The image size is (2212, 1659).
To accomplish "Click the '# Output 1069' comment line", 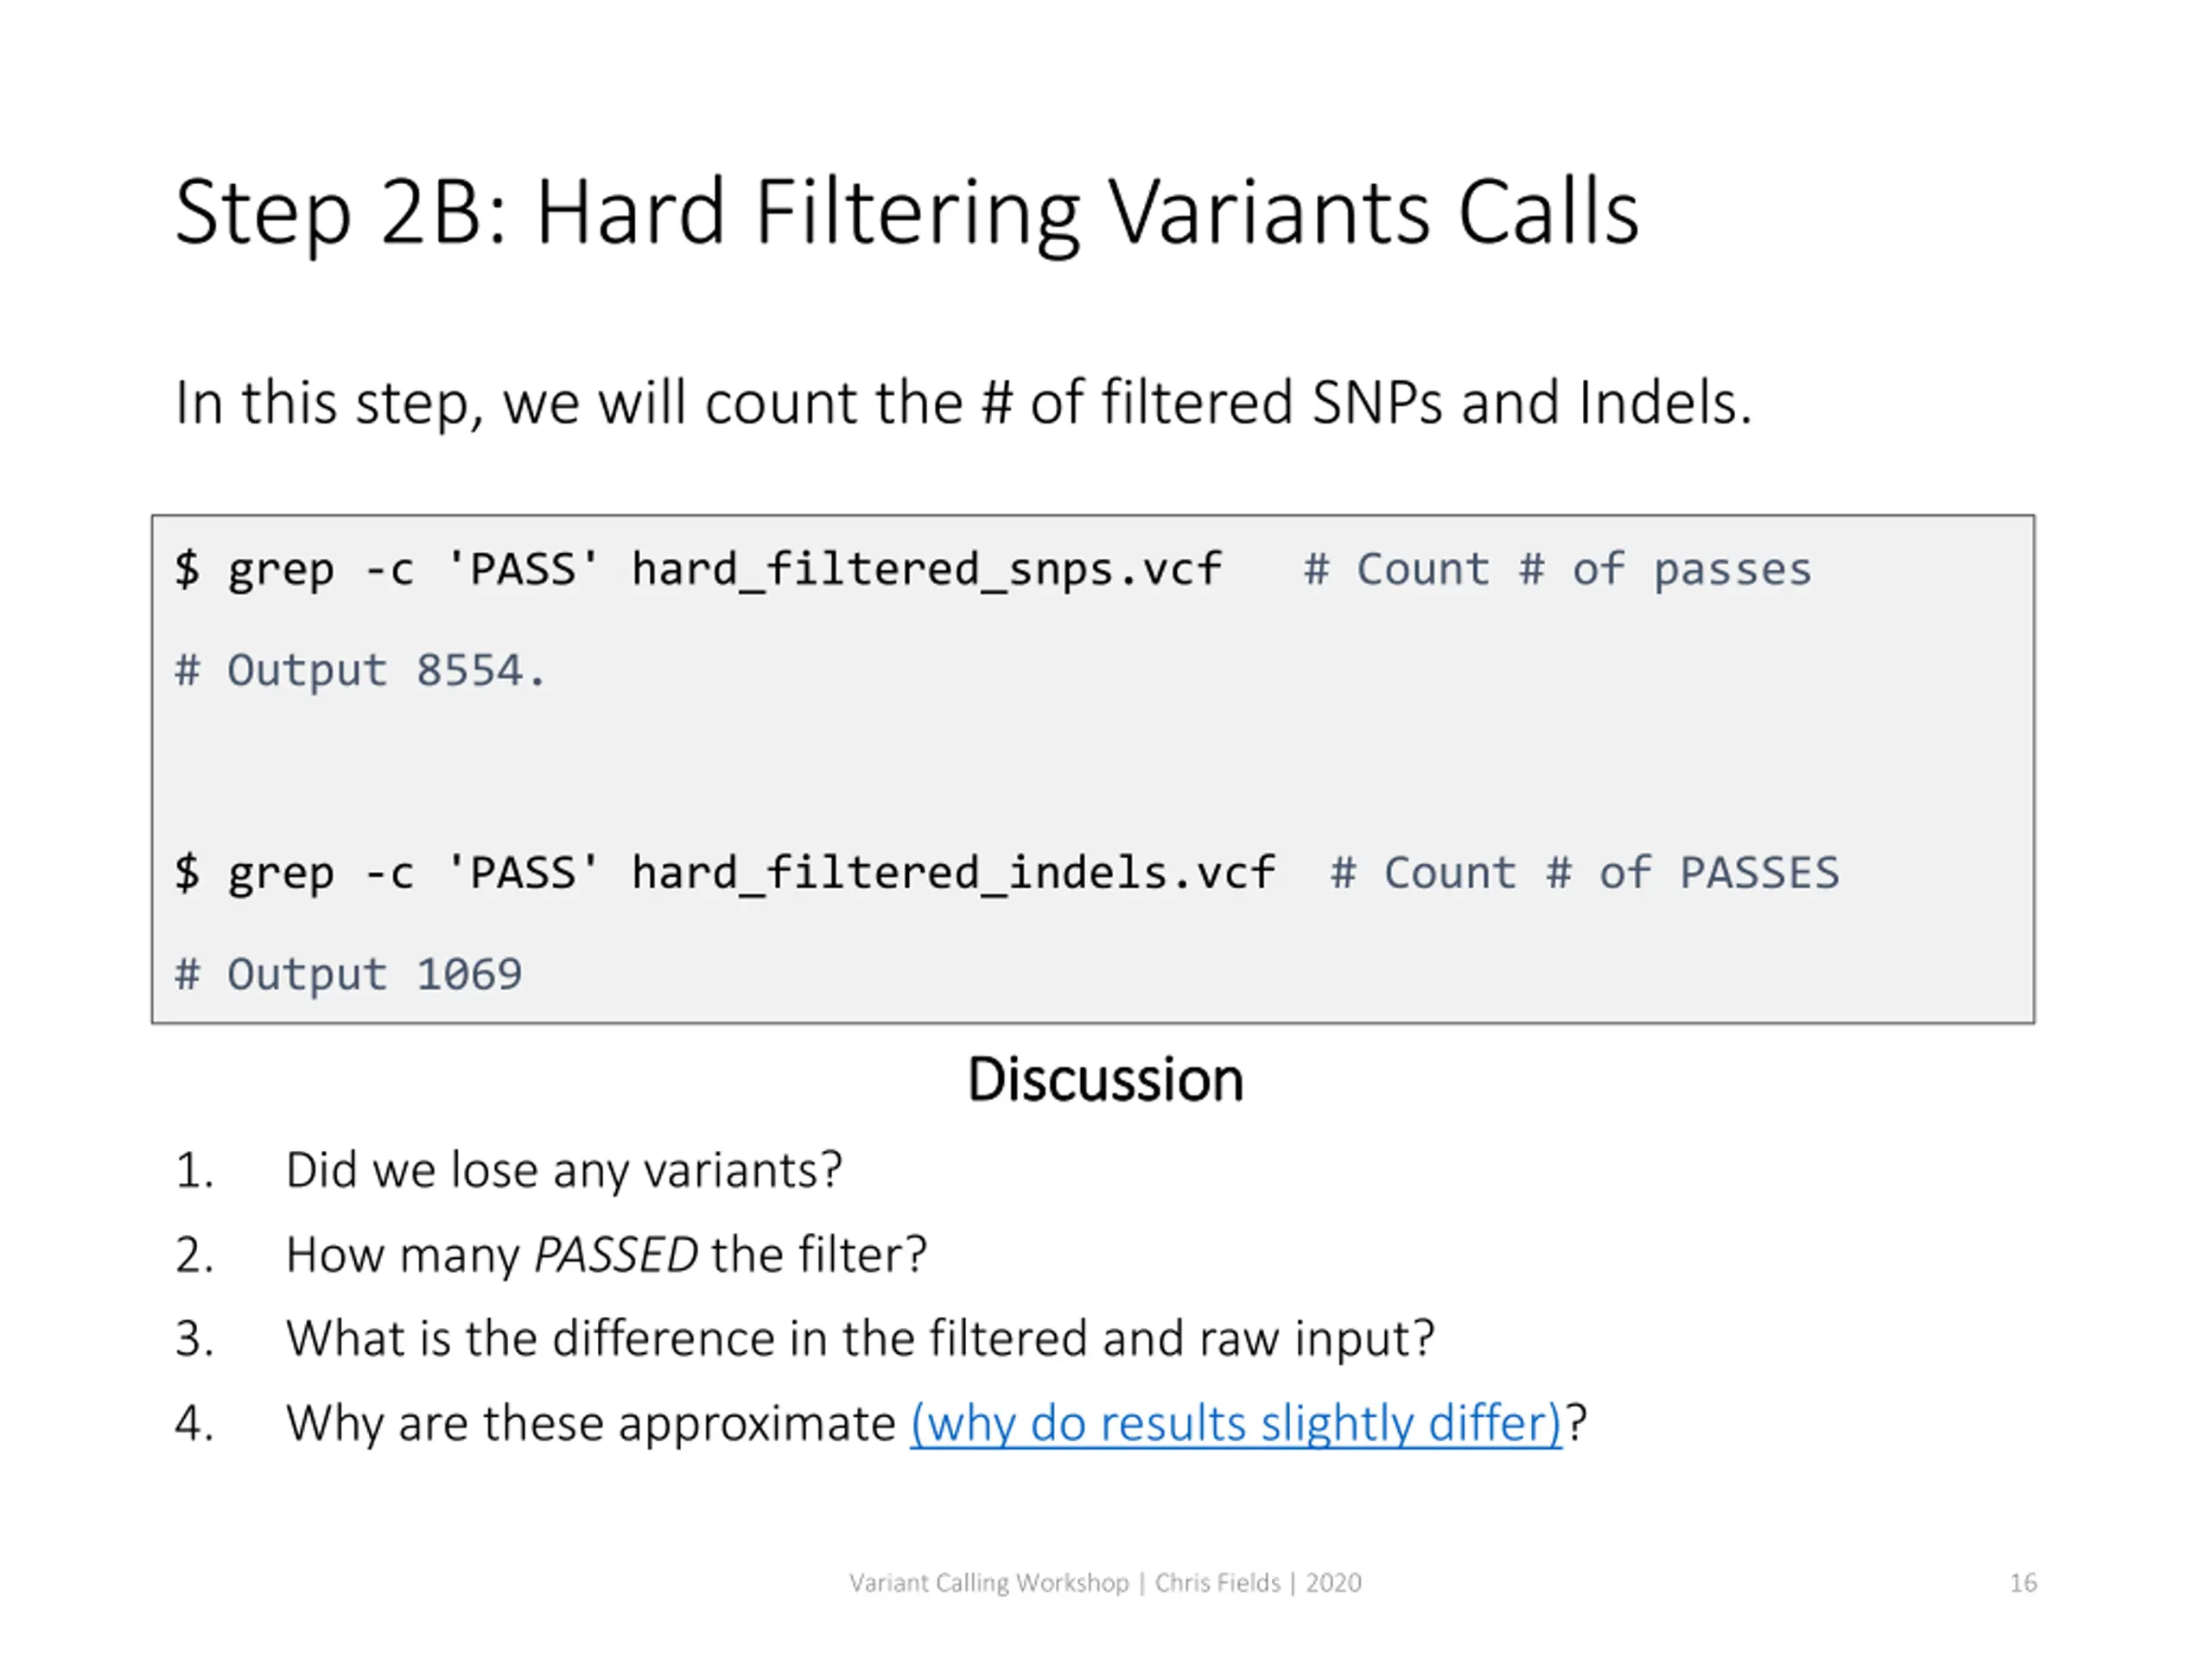I will click(x=348, y=974).
